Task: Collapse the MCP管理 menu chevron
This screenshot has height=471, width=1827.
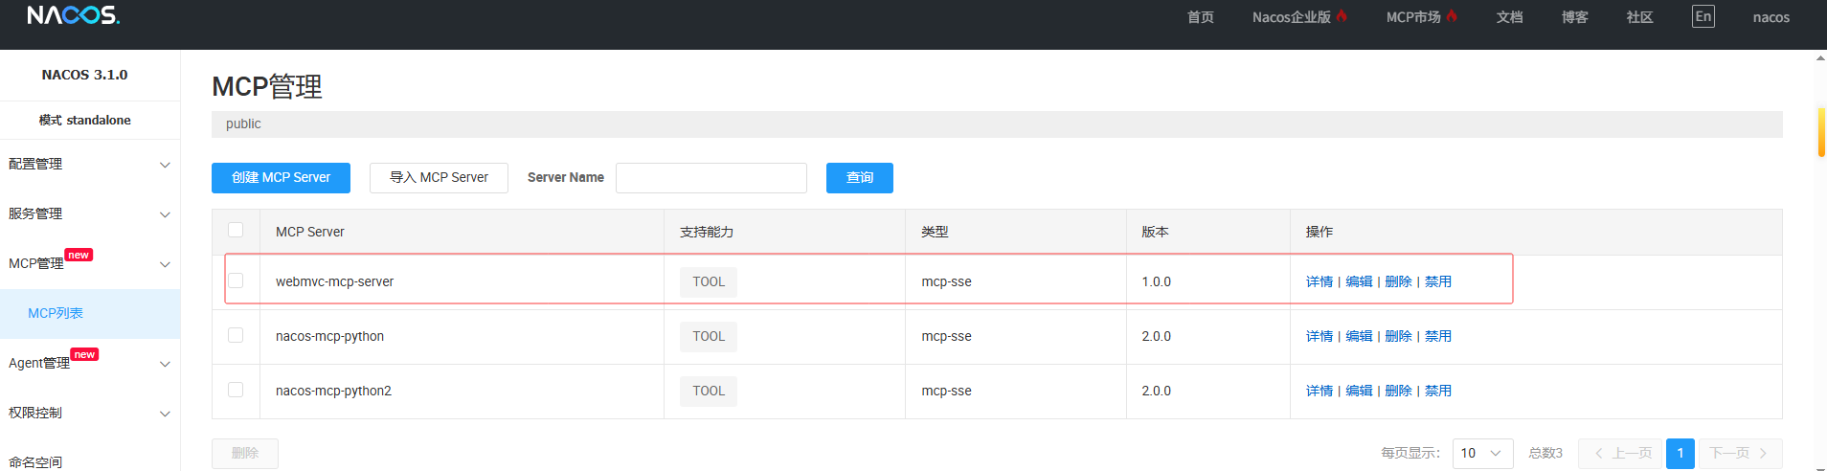Action: 165,264
